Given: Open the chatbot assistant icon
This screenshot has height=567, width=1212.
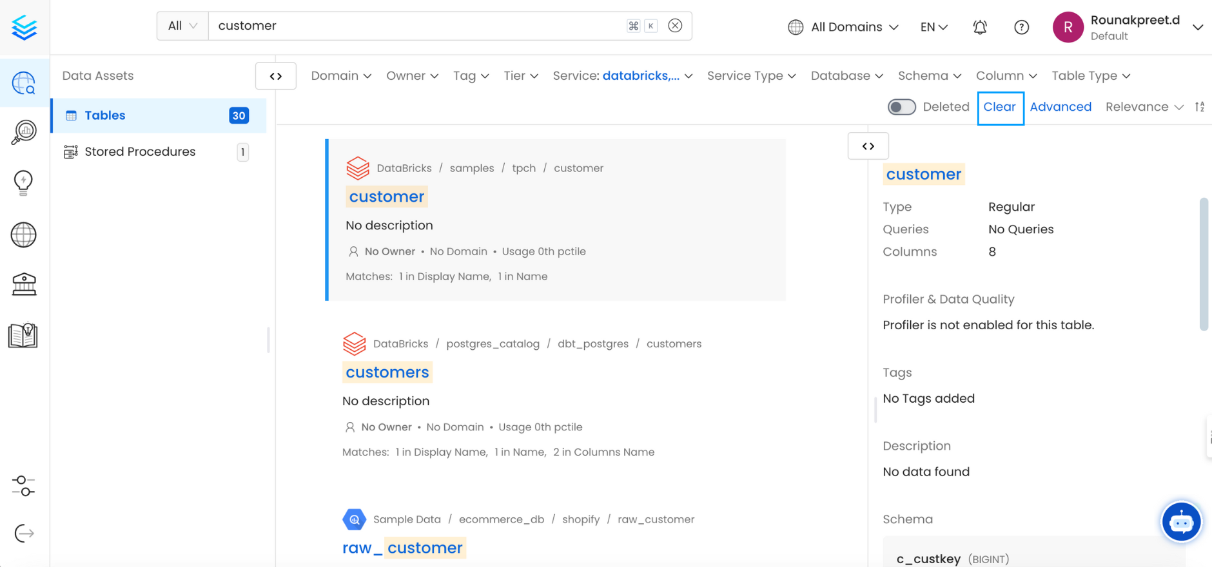Looking at the screenshot, I should pos(1181,522).
